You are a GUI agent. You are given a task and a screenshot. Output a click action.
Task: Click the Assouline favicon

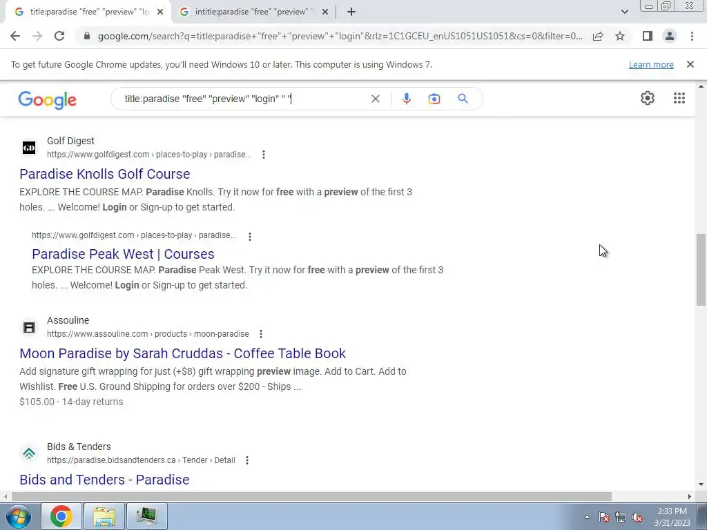click(29, 327)
